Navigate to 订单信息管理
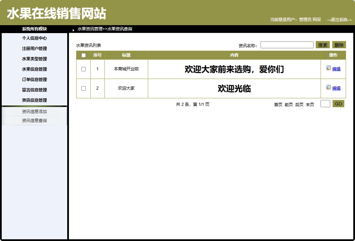 [34, 80]
